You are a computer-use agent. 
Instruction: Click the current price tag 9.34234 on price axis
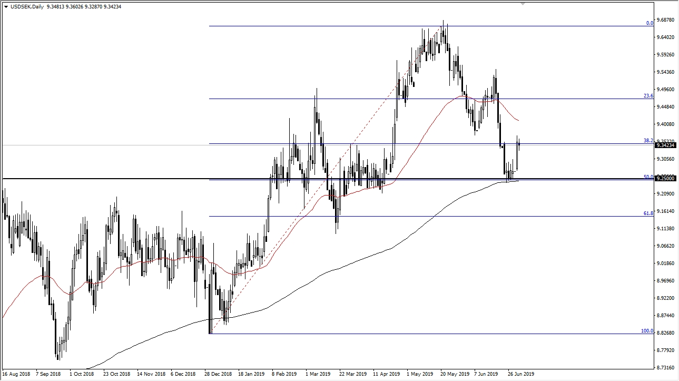[x=666, y=145]
